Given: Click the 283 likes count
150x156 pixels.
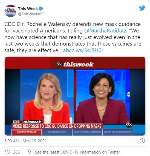Looking at the screenshot, I should click(16, 152).
